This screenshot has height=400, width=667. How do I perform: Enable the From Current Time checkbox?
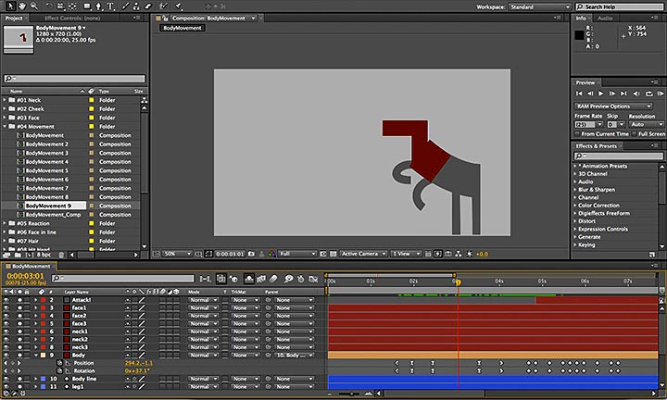(577, 134)
